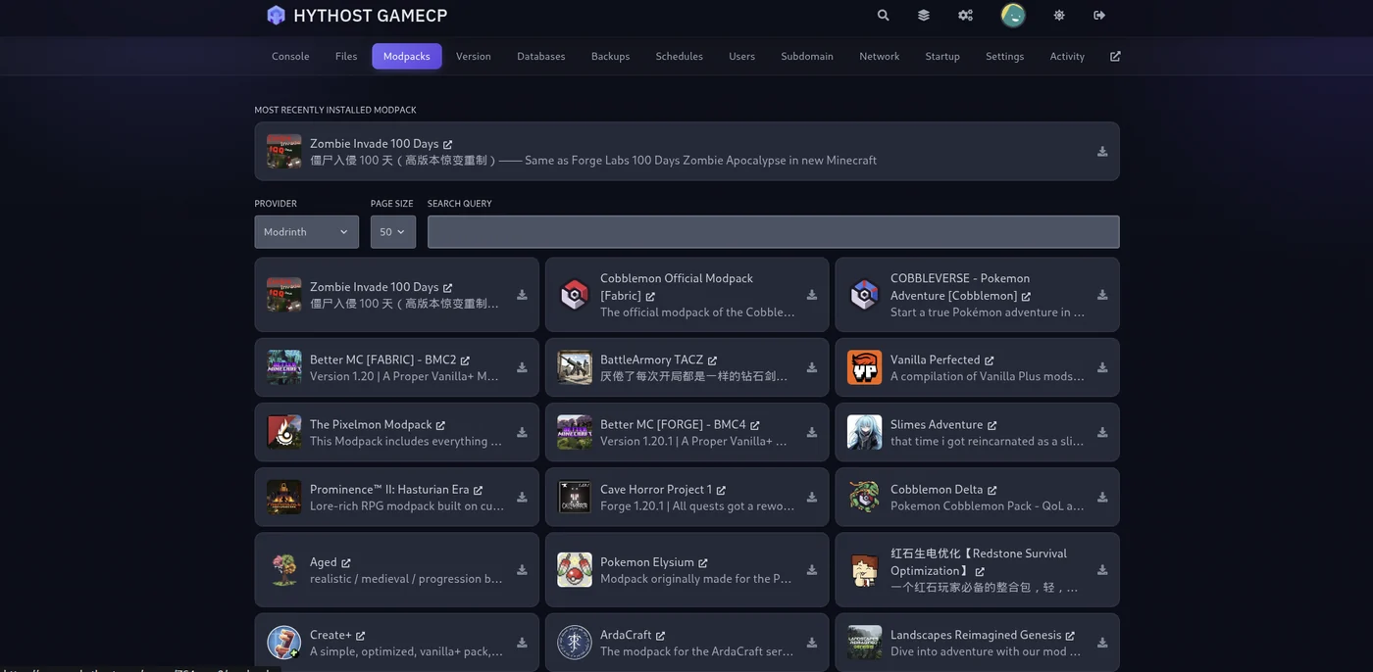
Task: Click the Cobblemon Official Modpack title
Action: coord(677,286)
